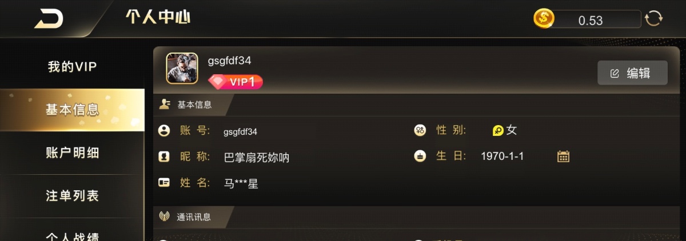
Task: Click the account person icon beside 账号
Action: [x=164, y=131]
